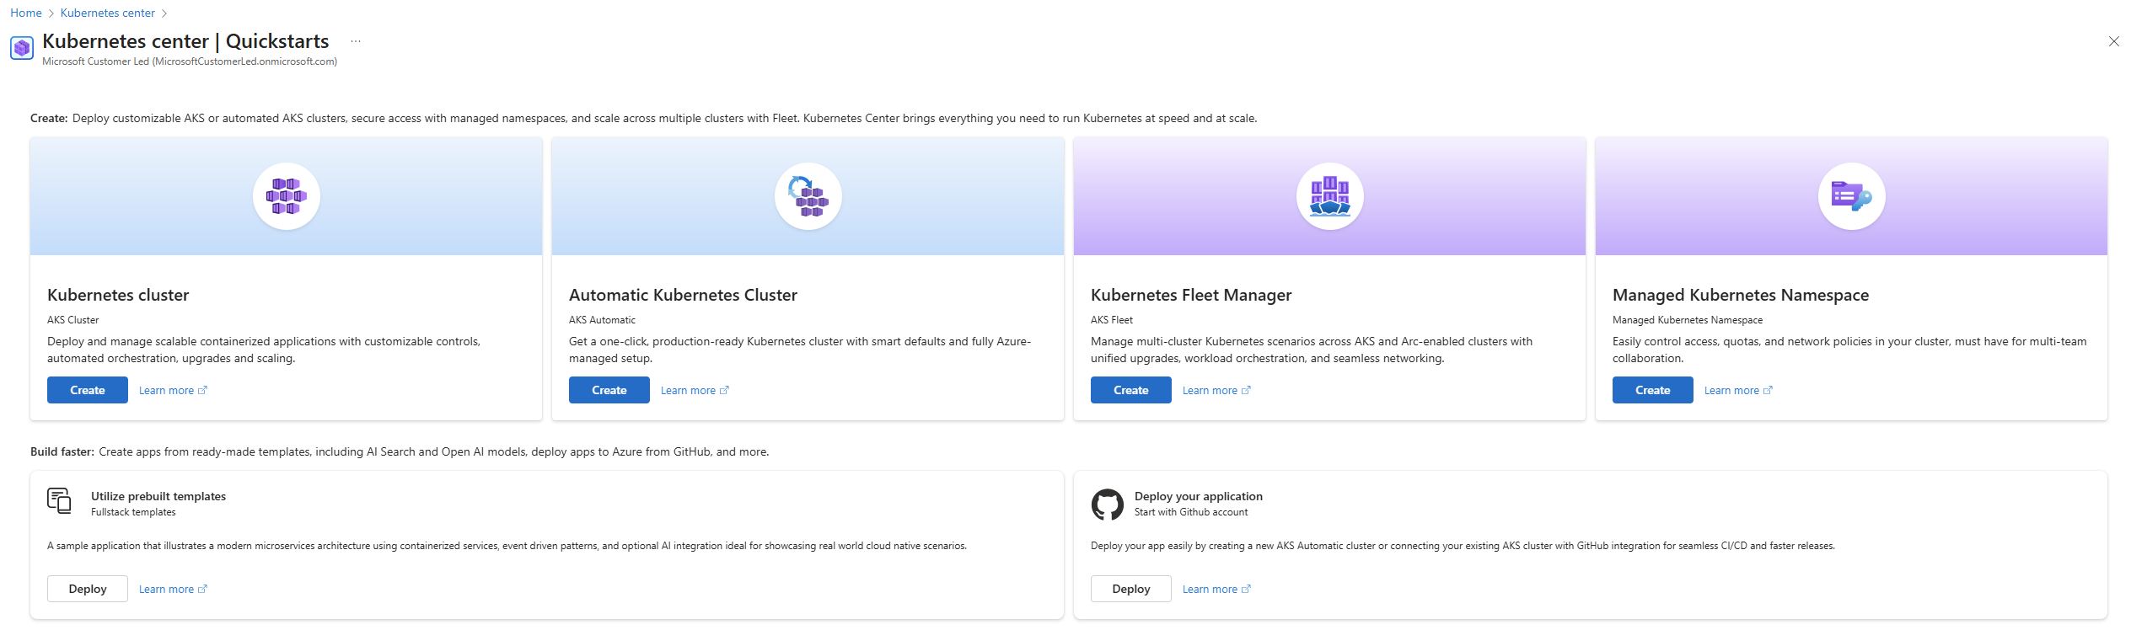Click the Kubernetes center logo icon
The height and width of the screenshot is (630, 2131).
[22, 48]
